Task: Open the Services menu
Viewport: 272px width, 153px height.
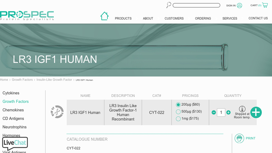Action: [x=230, y=18]
